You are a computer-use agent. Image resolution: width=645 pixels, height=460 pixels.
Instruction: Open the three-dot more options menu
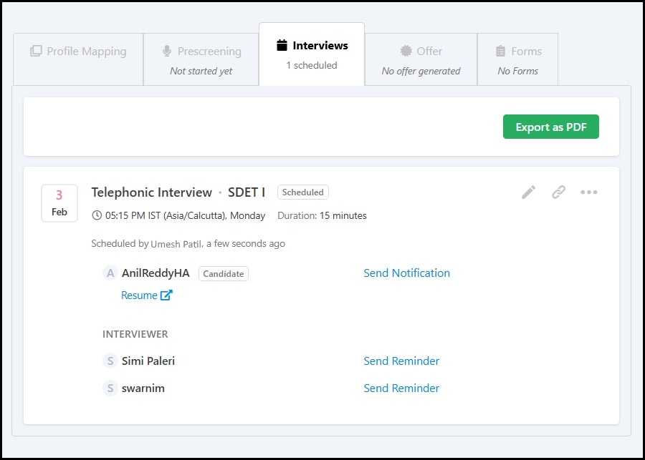tap(588, 192)
